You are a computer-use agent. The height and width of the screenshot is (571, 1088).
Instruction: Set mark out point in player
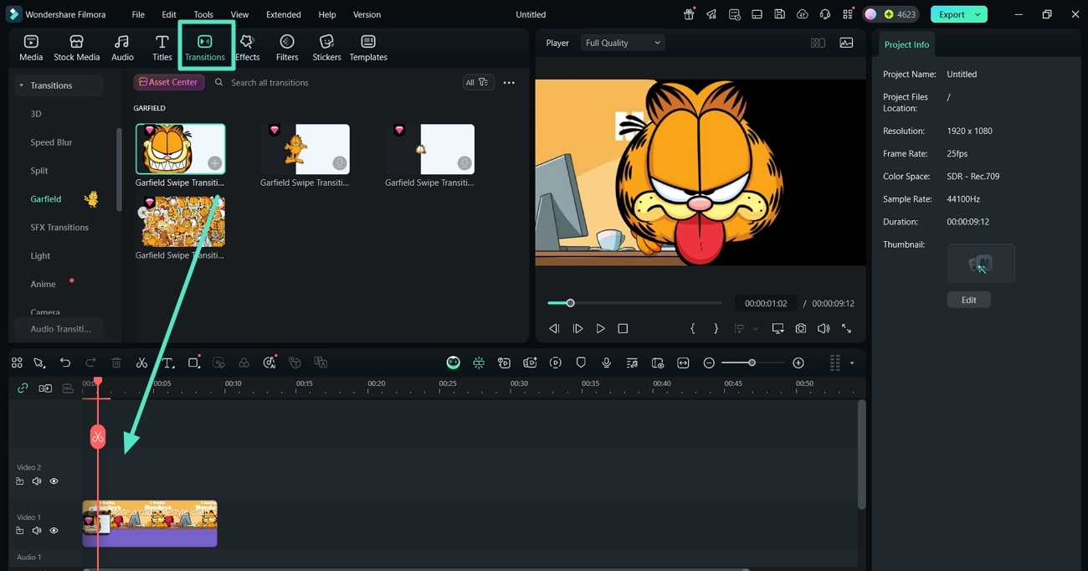pos(716,329)
